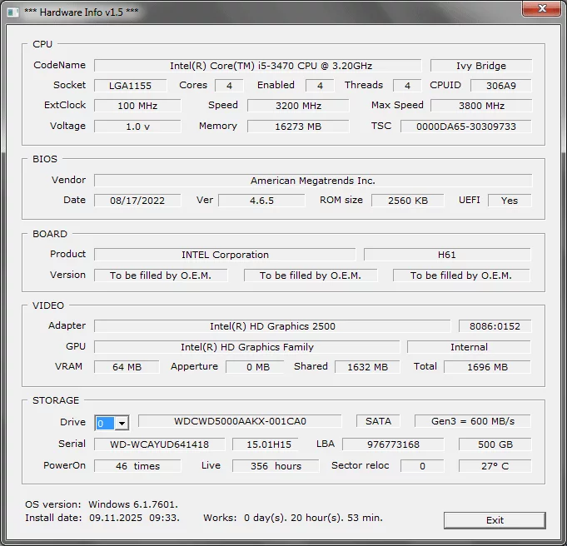Click the video adapter Intel HD Graphics 2500
The width and height of the screenshot is (567, 546).
pyautogui.click(x=272, y=326)
